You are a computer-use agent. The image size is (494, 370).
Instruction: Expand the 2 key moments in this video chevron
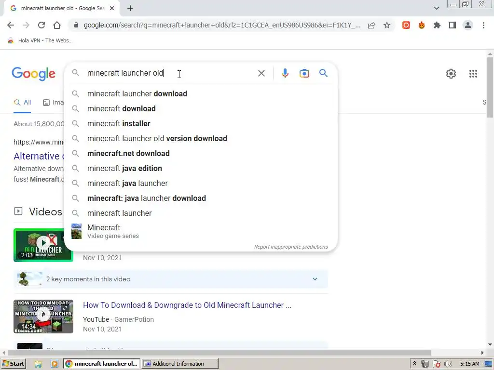[315, 279]
